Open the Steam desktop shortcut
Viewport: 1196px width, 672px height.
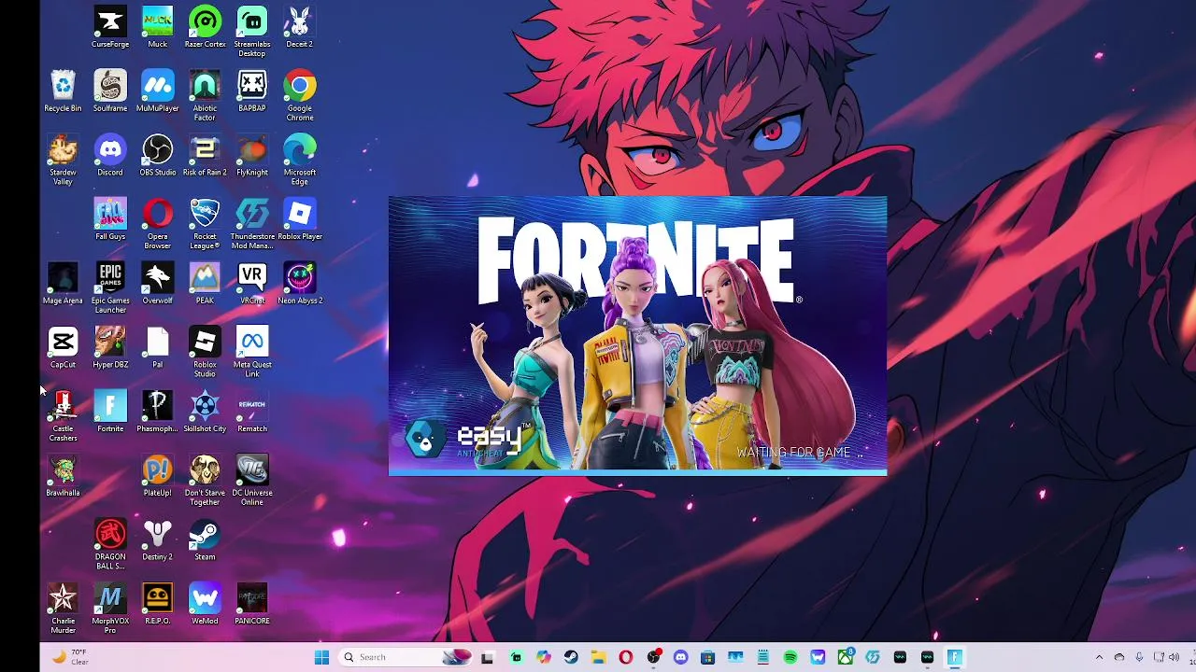205,539
